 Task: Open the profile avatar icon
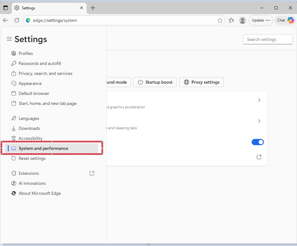coord(243,20)
